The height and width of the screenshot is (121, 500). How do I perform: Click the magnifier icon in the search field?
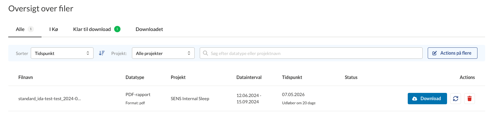(205, 53)
